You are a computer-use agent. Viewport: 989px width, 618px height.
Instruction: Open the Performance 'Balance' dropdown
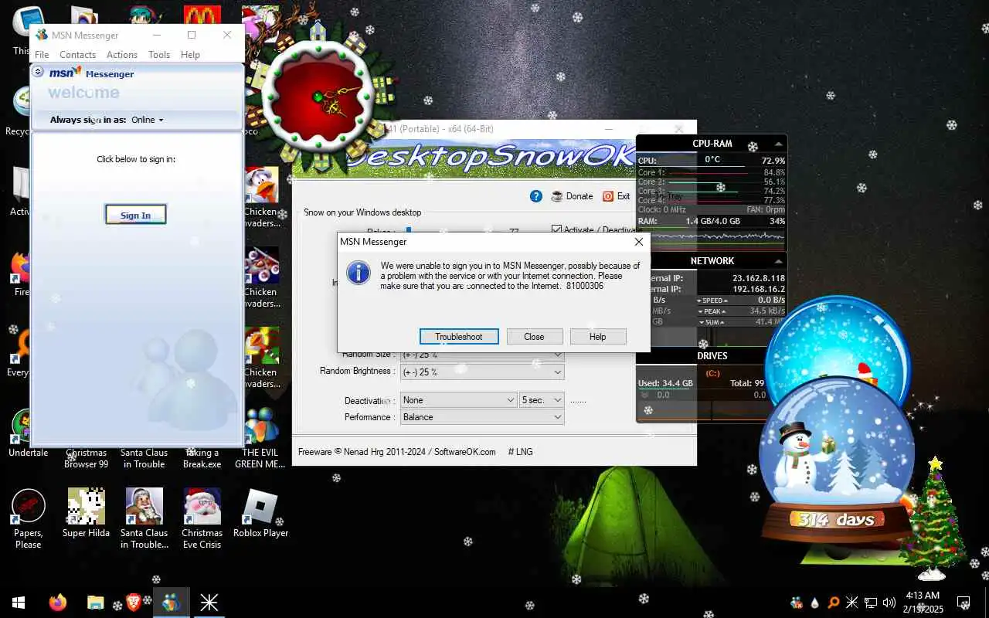(482, 417)
